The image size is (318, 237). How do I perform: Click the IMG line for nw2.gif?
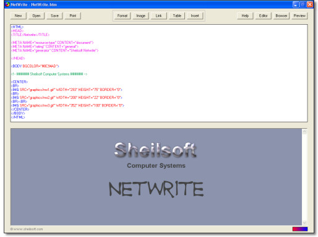67,98
